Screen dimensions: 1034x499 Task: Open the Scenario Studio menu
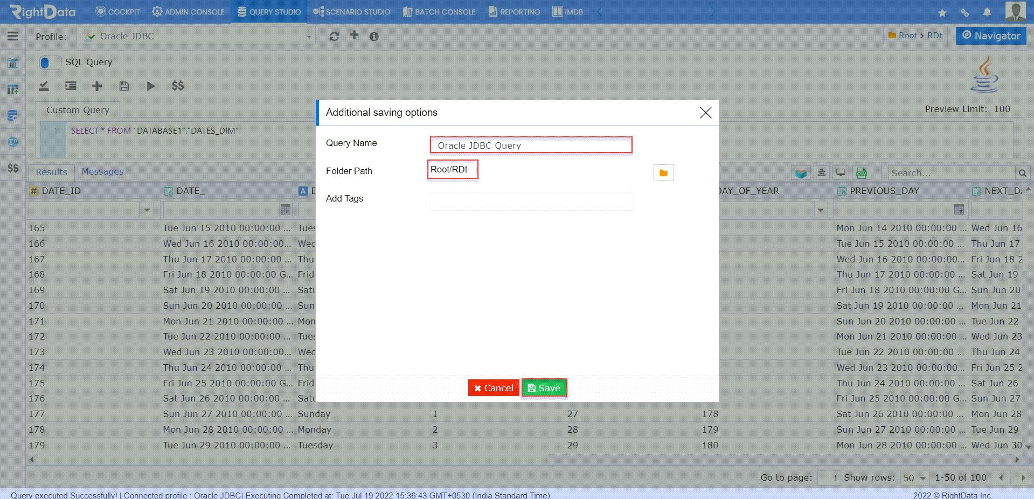(351, 11)
